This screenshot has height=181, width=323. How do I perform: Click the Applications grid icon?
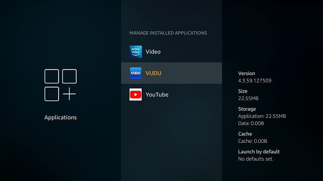click(x=60, y=85)
